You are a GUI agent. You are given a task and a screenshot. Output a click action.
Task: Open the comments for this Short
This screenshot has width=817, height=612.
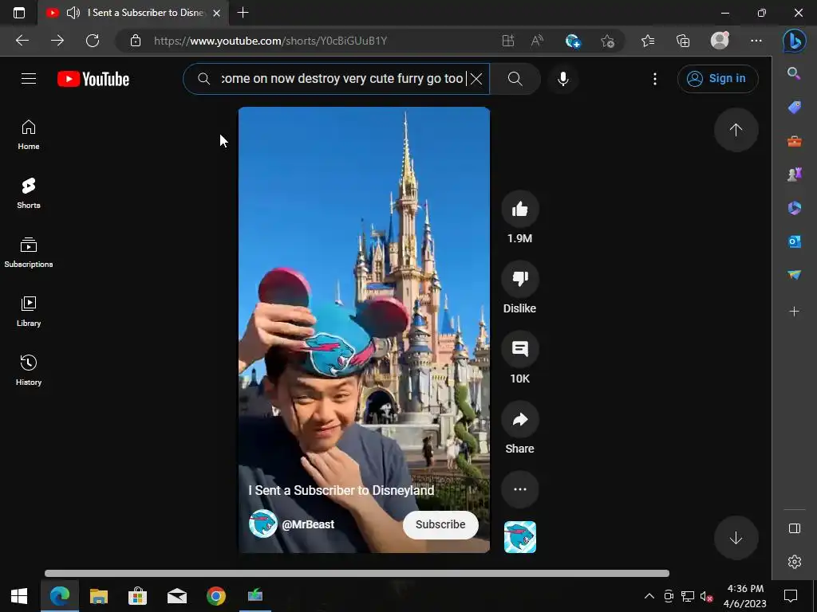tap(519, 349)
